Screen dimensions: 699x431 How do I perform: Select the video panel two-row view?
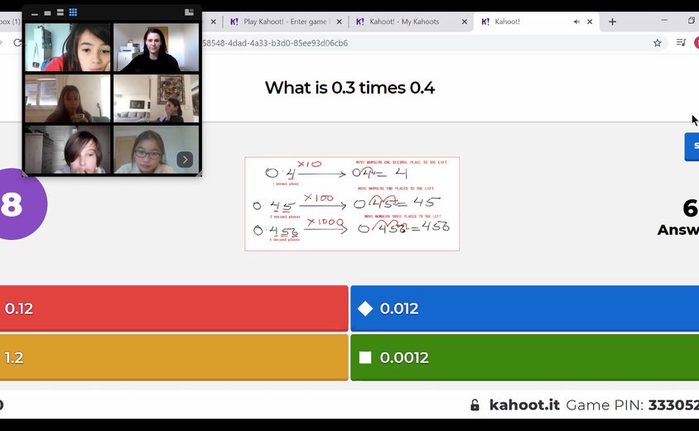tap(60, 12)
